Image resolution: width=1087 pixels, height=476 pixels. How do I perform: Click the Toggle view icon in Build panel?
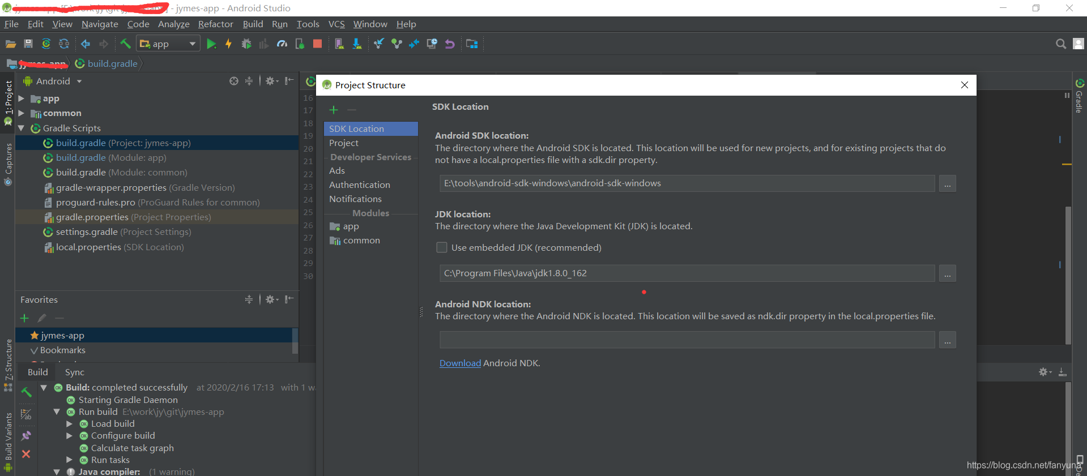(26, 414)
